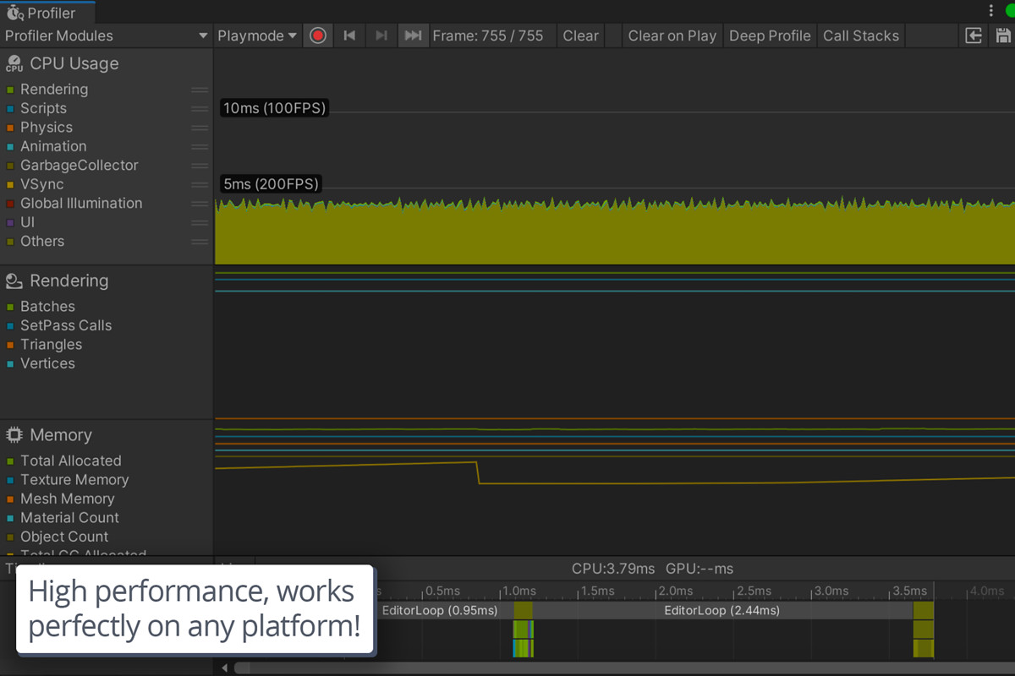The height and width of the screenshot is (676, 1015).
Task: Click the reorder handle on the Others row
Action: [x=200, y=242]
